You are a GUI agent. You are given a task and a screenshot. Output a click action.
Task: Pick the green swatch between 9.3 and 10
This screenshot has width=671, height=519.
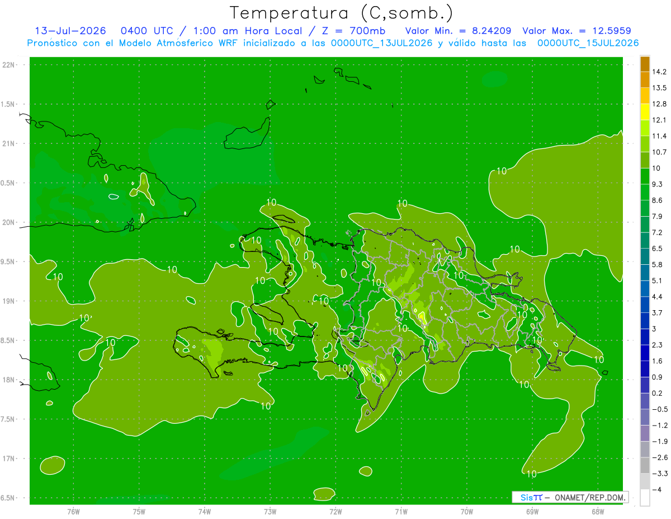pos(645,176)
